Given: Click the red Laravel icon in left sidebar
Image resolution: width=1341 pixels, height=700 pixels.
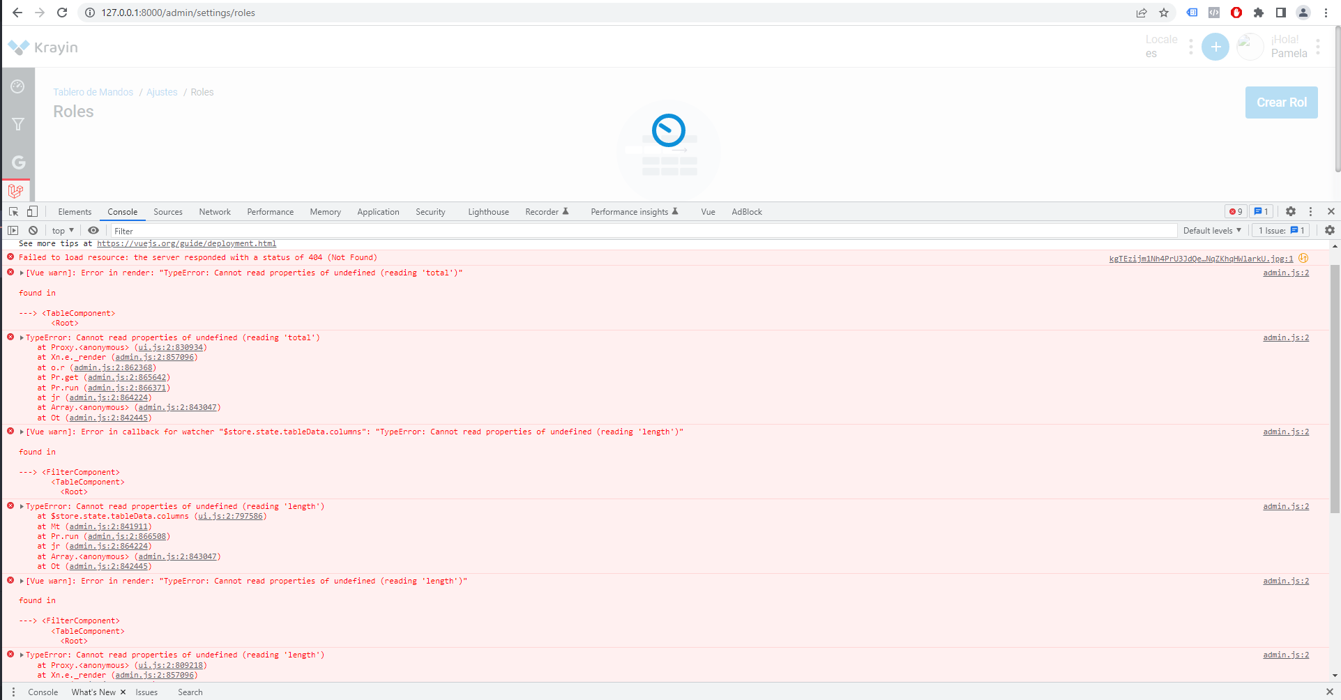Looking at the screenshot, I should [16, 189].
